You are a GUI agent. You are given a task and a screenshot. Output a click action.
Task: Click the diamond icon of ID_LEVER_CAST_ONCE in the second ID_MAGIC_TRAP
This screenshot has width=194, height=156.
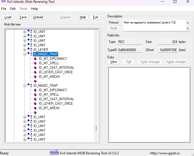click(x=35, y=104)
